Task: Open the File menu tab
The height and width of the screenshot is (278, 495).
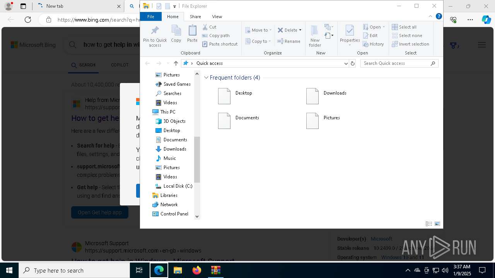Action: 151,17
